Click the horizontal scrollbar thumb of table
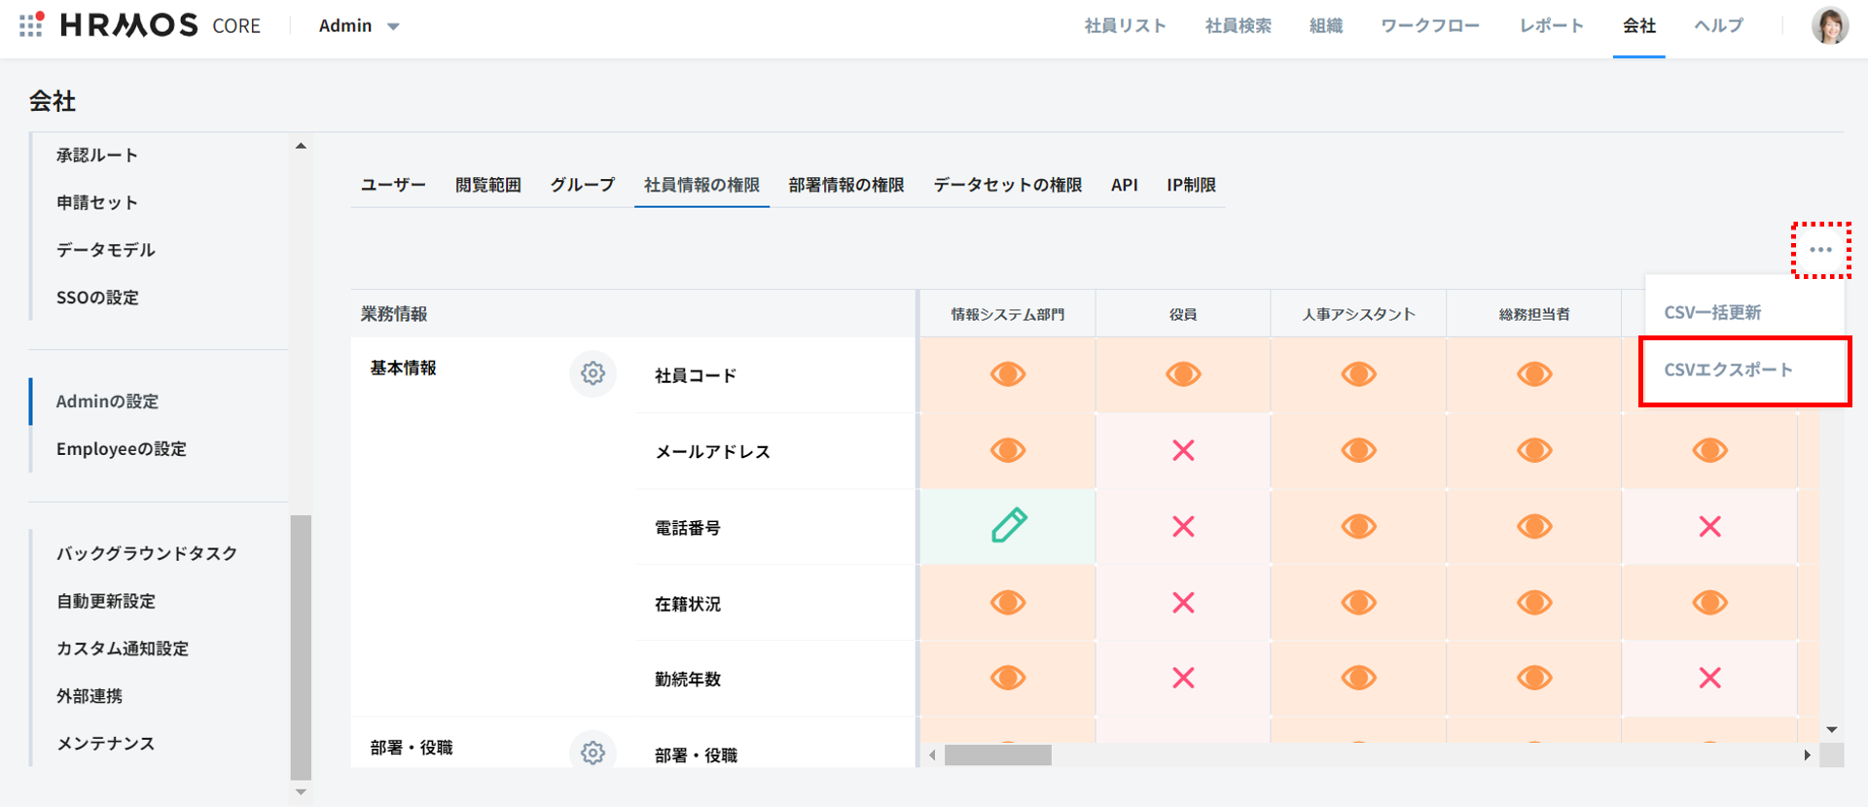 pyautogui.click(x=997, y=755)
